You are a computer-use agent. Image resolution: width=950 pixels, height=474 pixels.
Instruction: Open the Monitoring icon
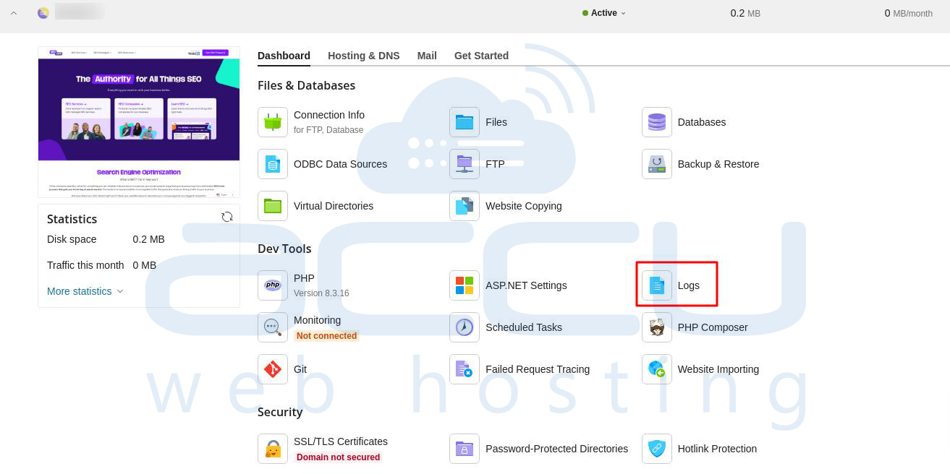tap(273, 327)
